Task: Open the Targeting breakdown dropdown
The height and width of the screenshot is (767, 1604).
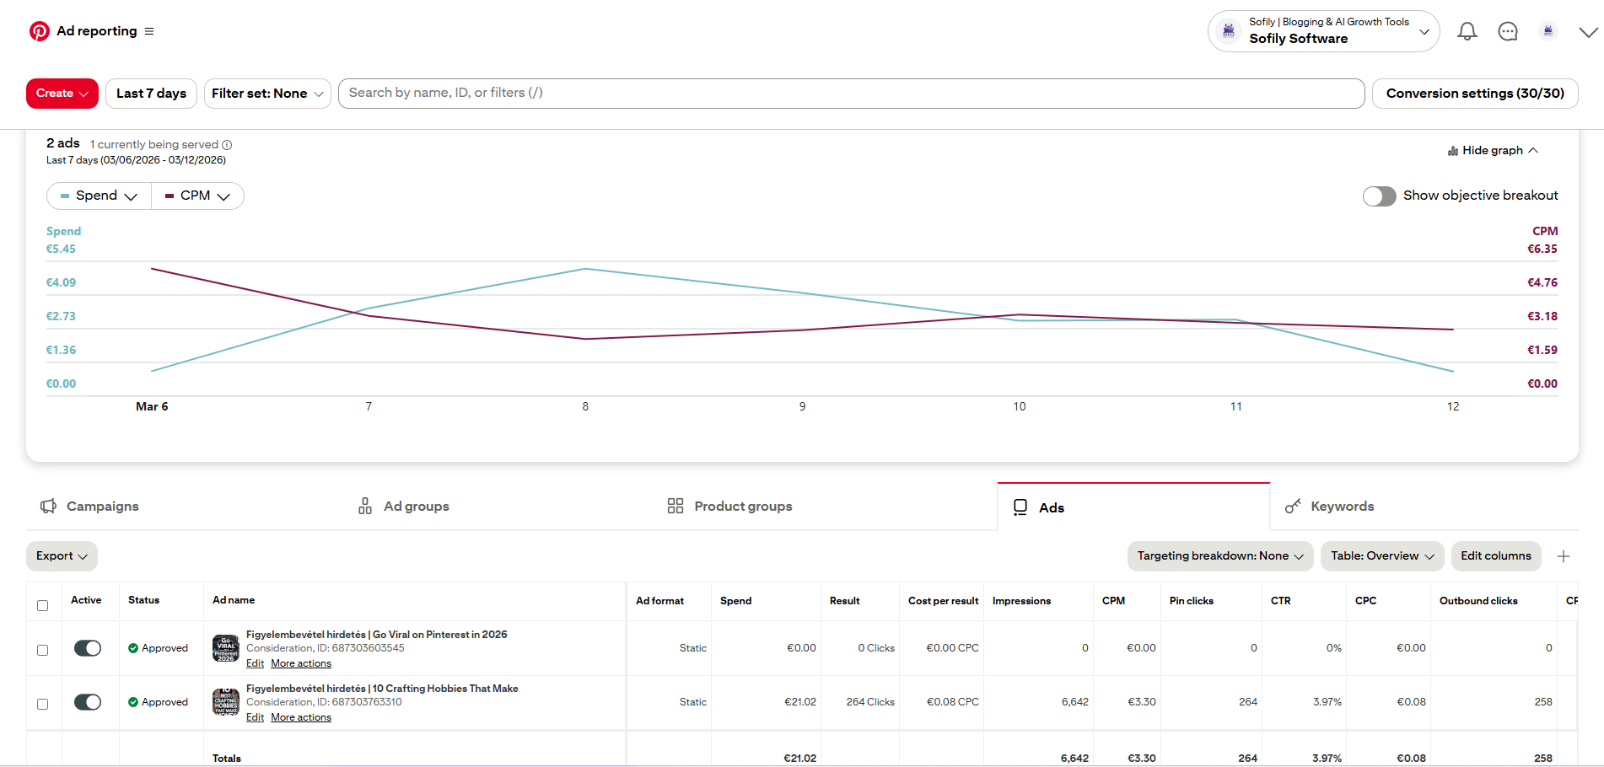Action: (1219, 556)
